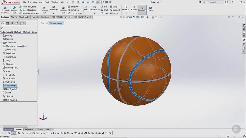The width and height of the screenshot is (246, 138).
Task: Open SolidWorks Resources home icon in task pane
Action: click(244, 25)
